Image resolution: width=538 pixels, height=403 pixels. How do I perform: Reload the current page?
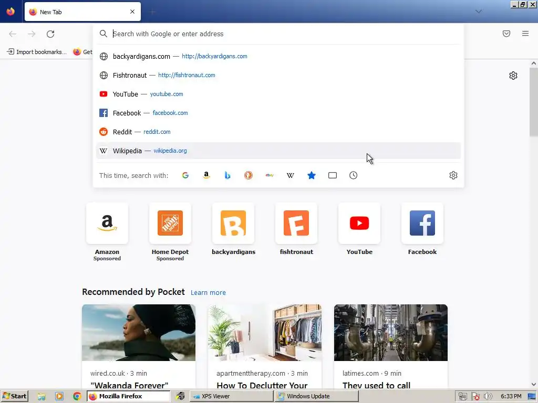pyautogui.click(x=50, y=34)
